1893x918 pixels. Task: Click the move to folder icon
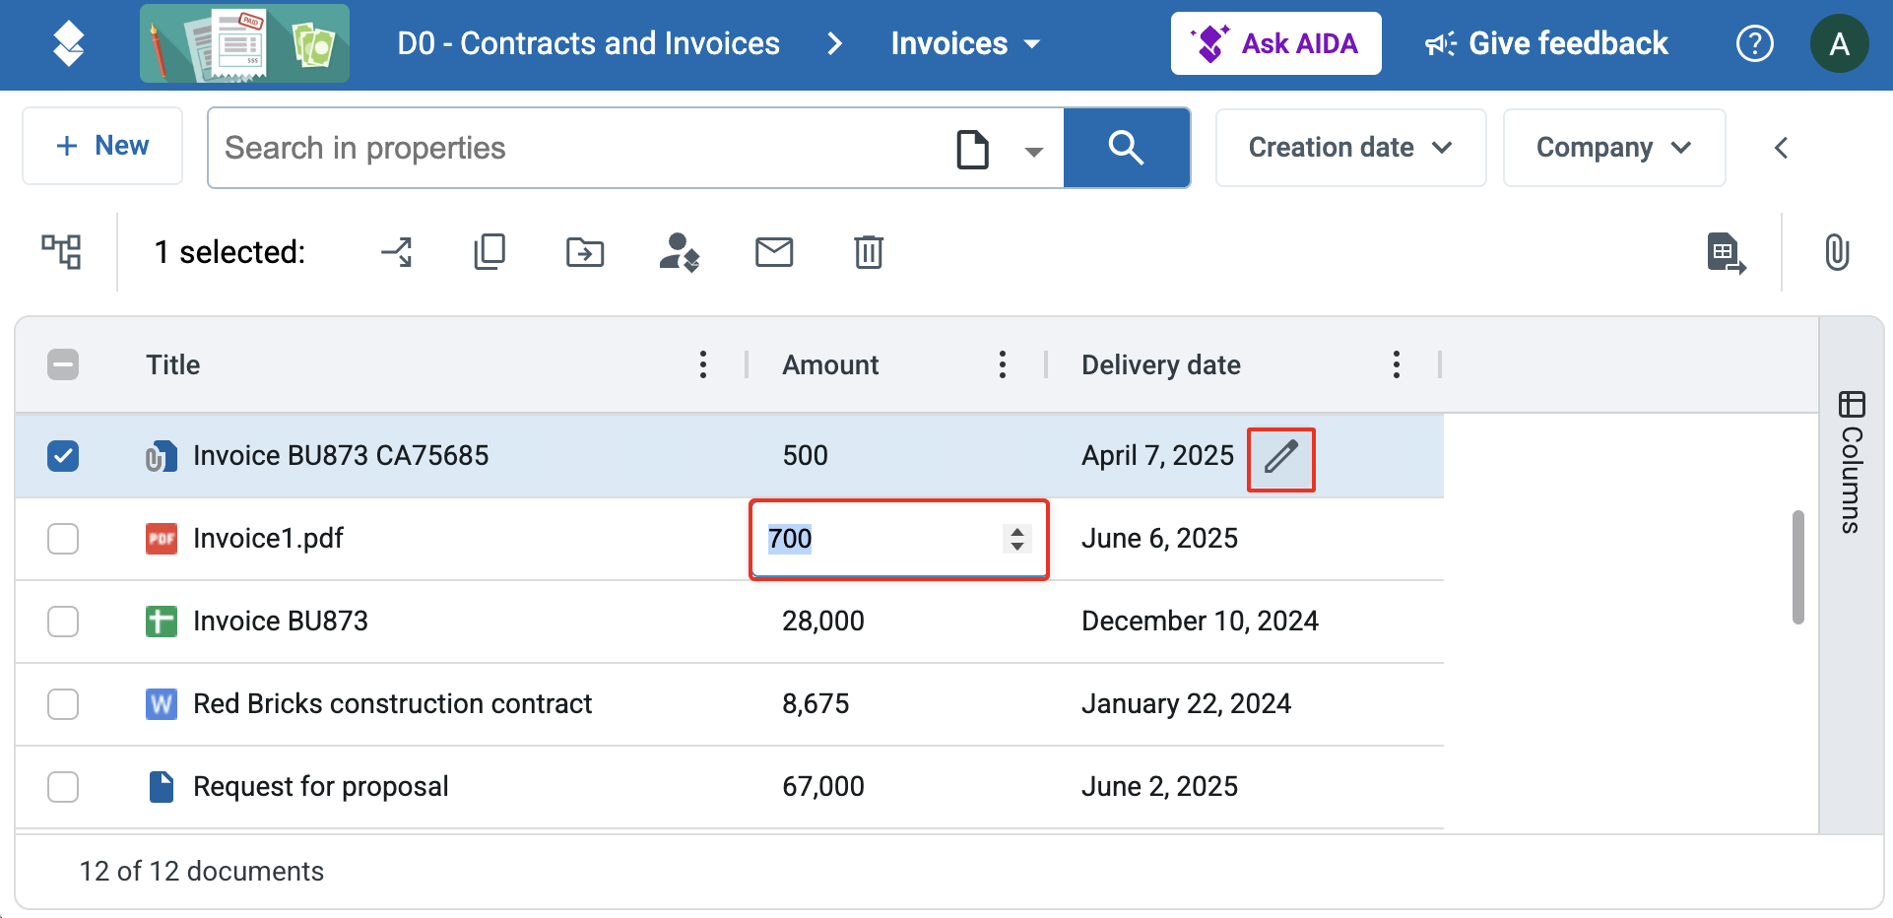pos(585,252)
